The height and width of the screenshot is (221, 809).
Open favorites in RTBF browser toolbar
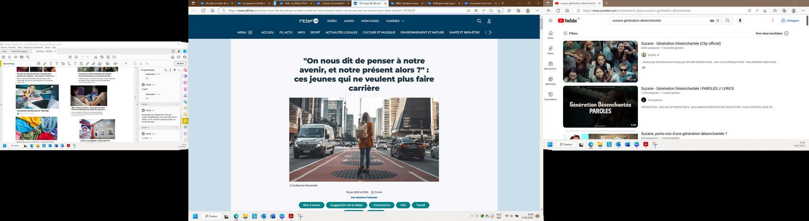click(x=509, y=11)
